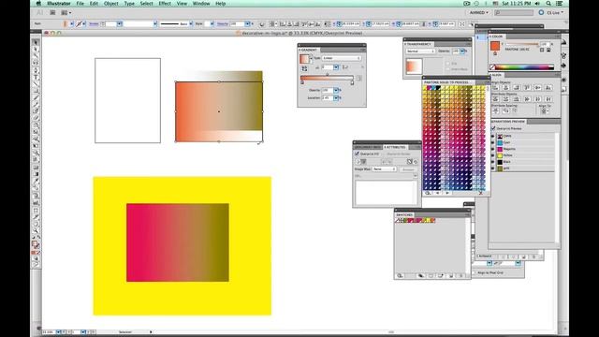Image resolution: width=599 pixels, height=337 pixels.
Task: Click the Browser button in Attributes panel
Action: click(x=408, y=168)
